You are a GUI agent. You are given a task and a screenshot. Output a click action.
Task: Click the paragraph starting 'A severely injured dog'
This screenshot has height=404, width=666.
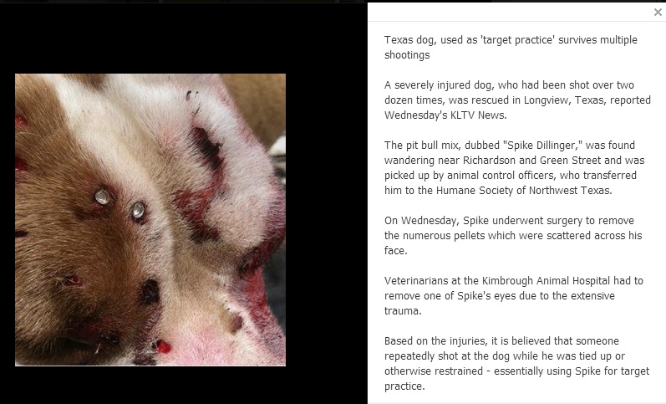coord(517,100)
